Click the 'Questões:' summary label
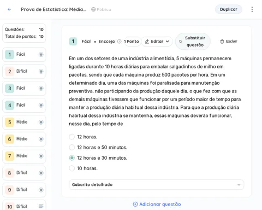 pos(15,30)
